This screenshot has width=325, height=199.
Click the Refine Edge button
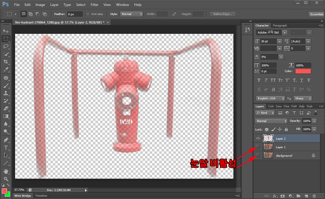coord(223,14)
